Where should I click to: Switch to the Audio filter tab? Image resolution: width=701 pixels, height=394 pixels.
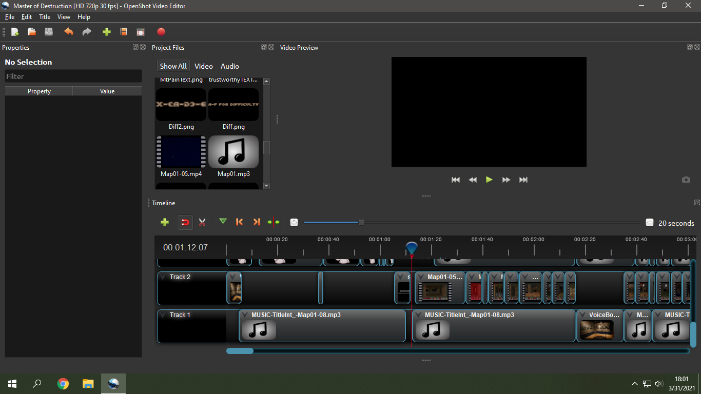click(230, 66)
